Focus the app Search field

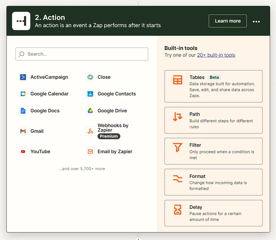pyautogui.click(x=82, y=54)
